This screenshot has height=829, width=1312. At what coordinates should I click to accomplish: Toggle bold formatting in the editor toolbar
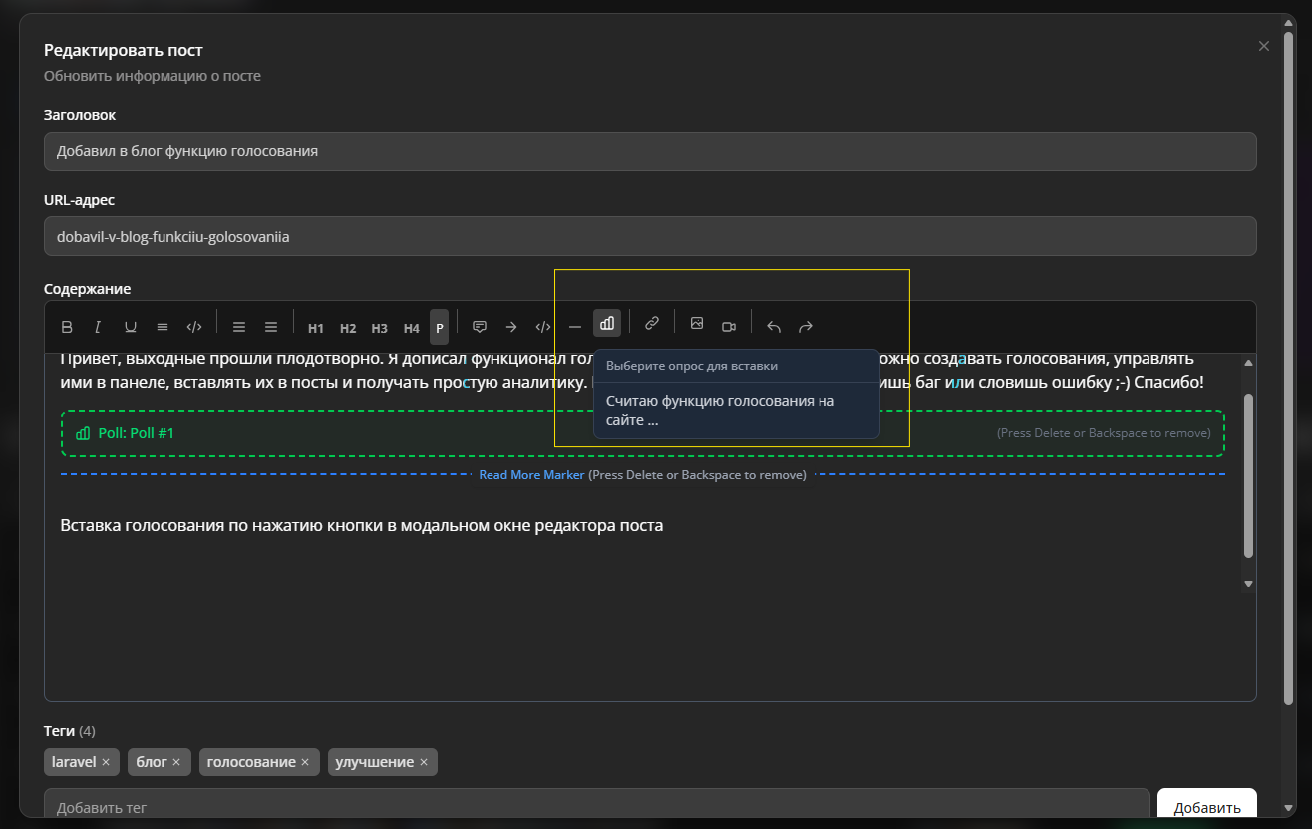coord(67,327)
